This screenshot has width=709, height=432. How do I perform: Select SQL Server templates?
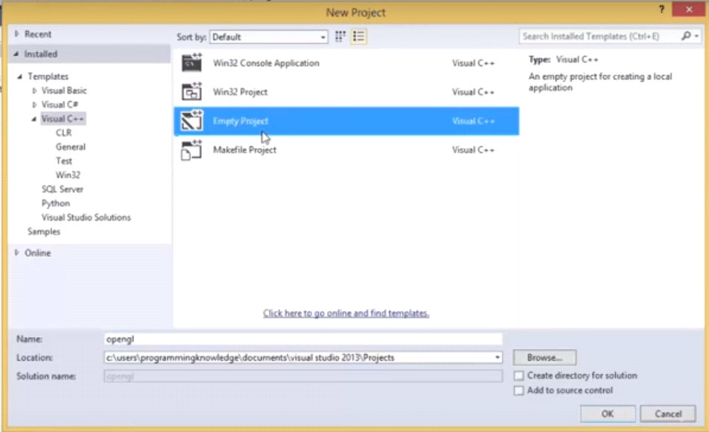(62, 189)
